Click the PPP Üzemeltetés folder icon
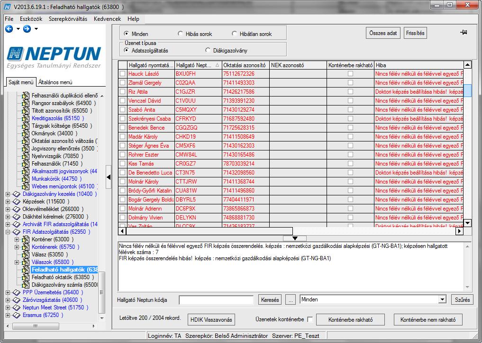This screenshot has width=482, height=343. pyautogui.click(x=17, y=292)
